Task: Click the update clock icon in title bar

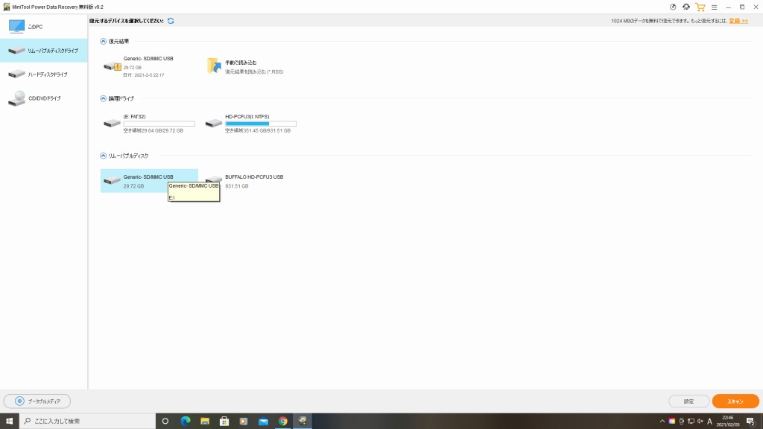Action: [x=673, y=7]
